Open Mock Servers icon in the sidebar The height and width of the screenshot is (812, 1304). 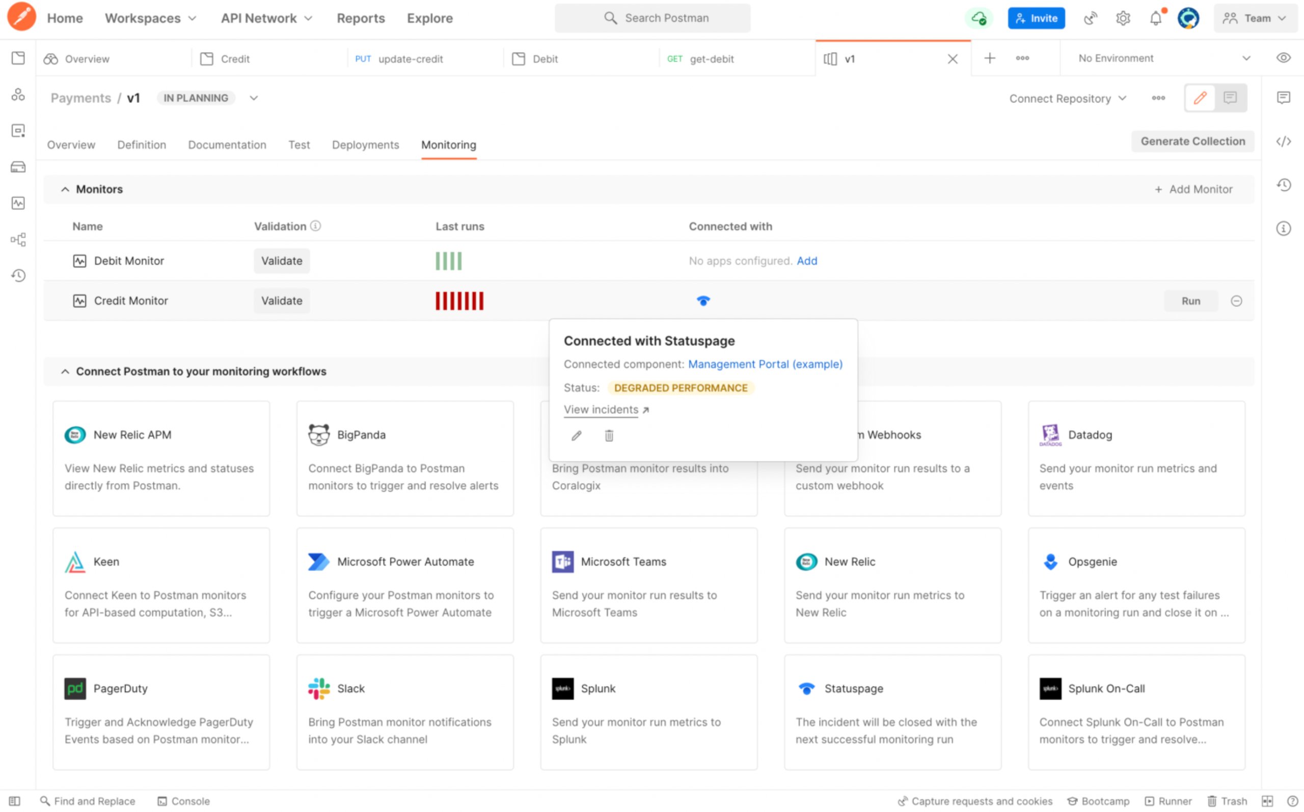tap(18, 167)
